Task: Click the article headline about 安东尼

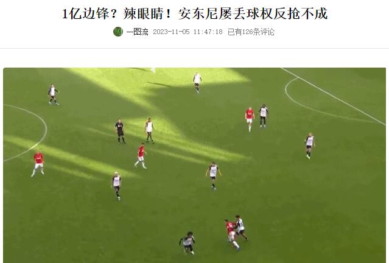Action: [x=195, y=13]
